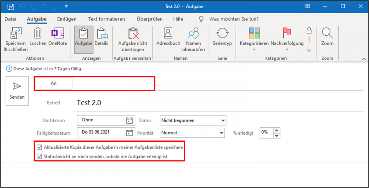Set high importance with red exclamation

(x=309, y=39)
